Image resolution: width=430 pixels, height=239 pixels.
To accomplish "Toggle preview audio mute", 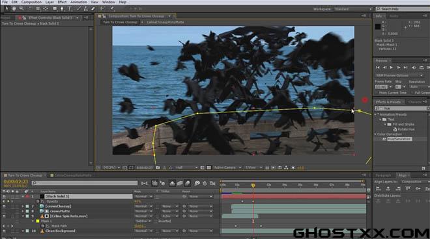I will (x=414, y=68).
